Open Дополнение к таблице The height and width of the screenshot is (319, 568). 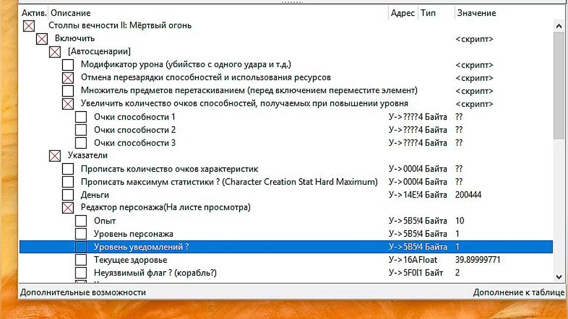coord(519,293)
